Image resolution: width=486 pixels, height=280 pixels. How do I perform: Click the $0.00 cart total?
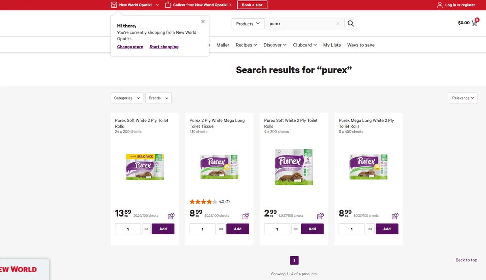(x=464, y=23)
